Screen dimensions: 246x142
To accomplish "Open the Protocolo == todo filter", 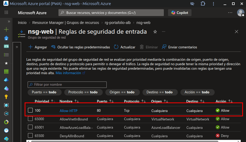I will tap(83, 92).
